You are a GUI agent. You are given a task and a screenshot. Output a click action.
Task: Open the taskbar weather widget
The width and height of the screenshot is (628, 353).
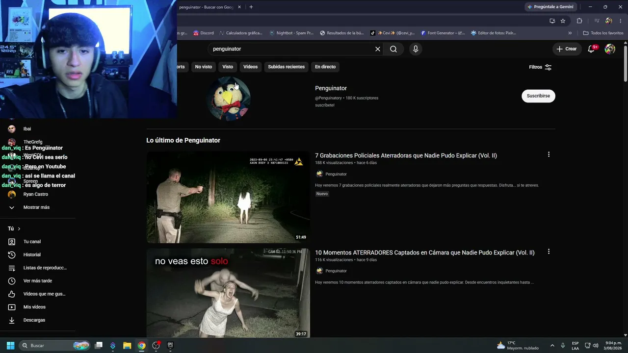point(518,346)
